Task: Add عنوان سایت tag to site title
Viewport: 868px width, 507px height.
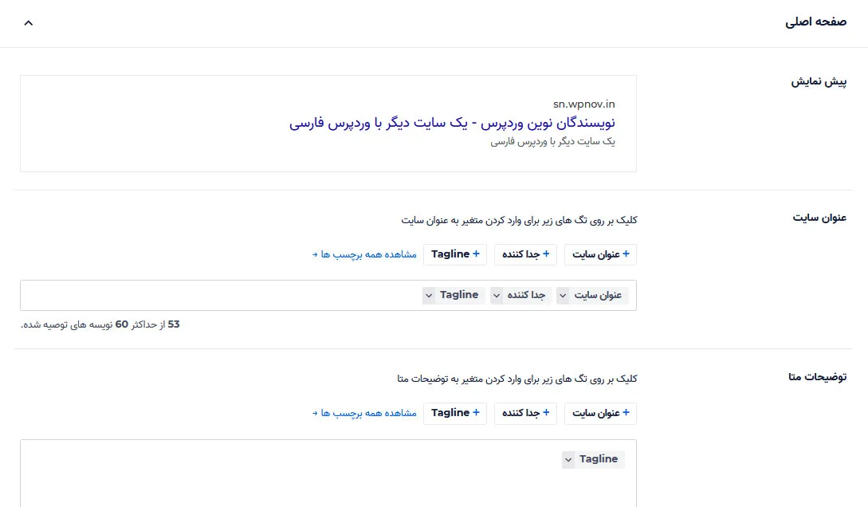Action: [600, 254]
